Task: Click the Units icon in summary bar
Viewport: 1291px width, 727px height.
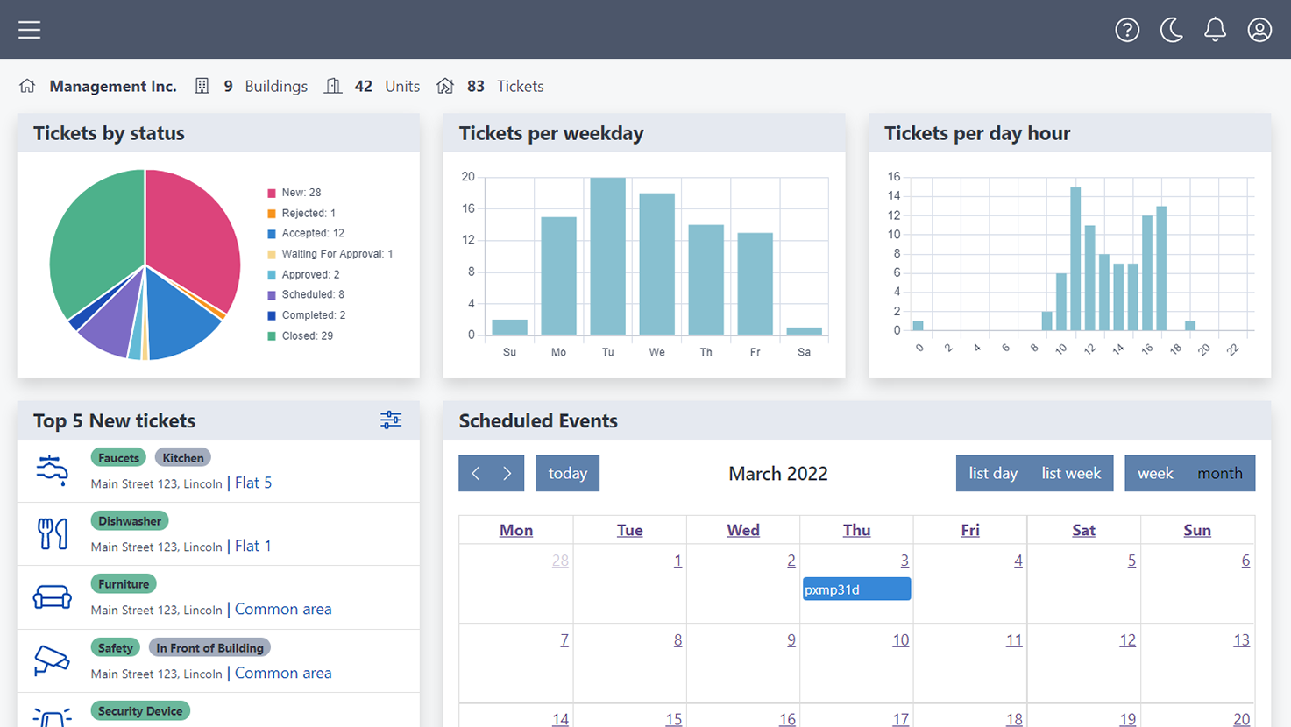Action: coord(333,86)
